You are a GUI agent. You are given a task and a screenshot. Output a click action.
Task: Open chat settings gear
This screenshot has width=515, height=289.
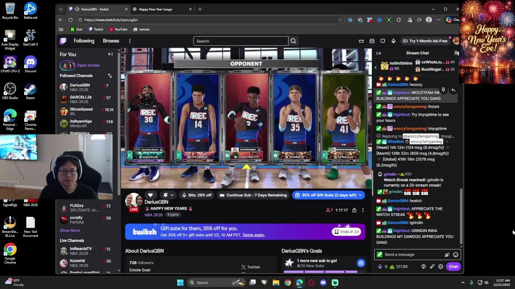(441, 267)
